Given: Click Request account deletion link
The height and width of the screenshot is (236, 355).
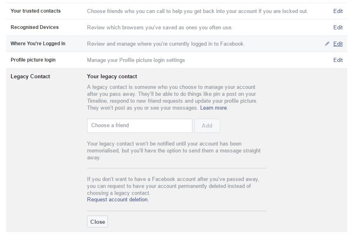Looking at the screenshot, I should [x=117, y=199].
